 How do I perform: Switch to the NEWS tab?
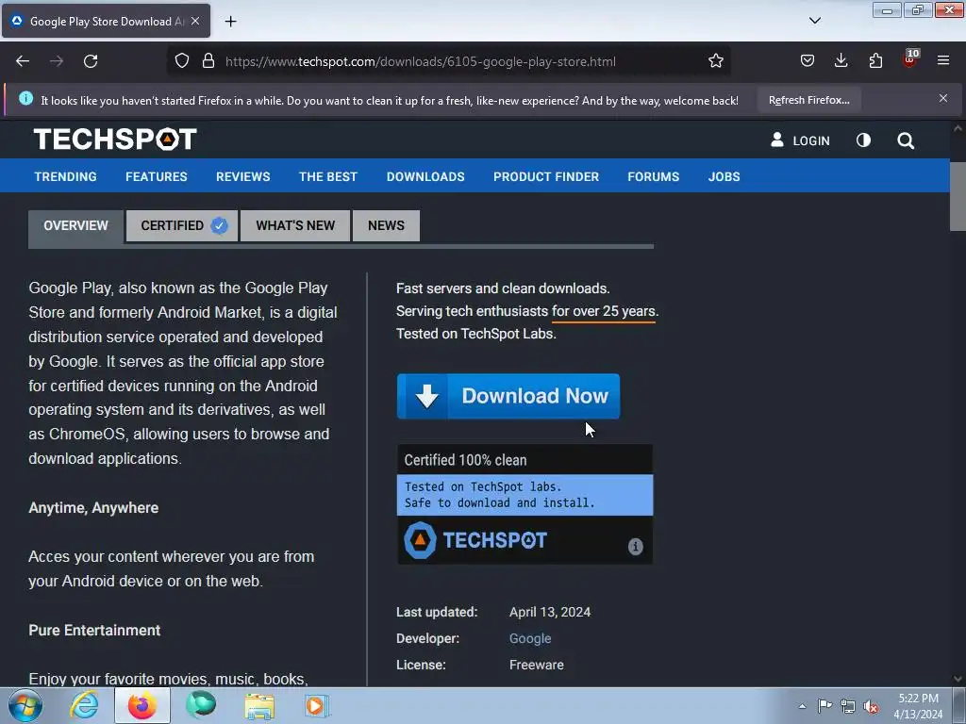[x=386, y=226]
